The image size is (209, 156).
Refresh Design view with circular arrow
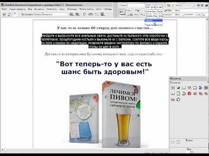click(84, 14)
